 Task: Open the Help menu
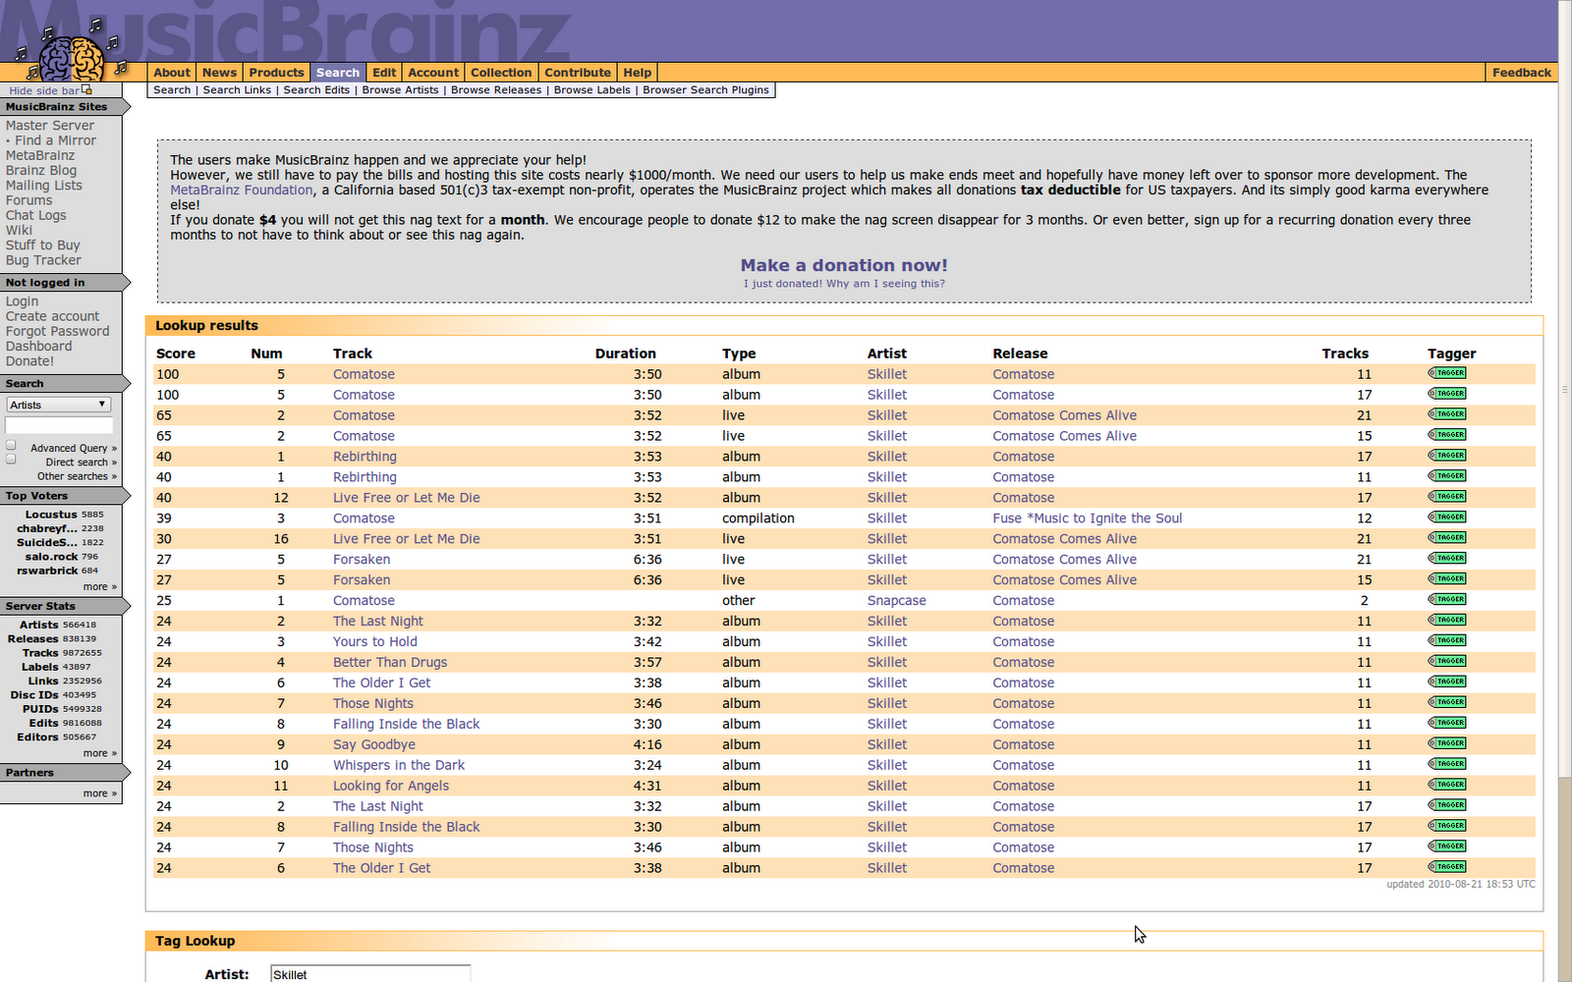click(x=637, y=73)
